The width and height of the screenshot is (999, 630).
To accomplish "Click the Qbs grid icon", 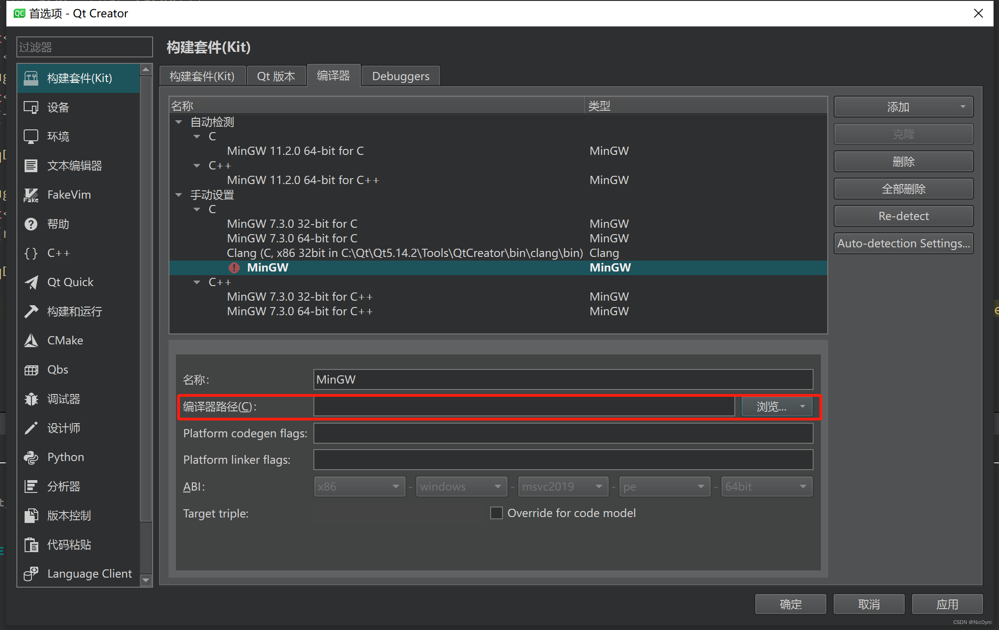I will (x=31, y=370).
